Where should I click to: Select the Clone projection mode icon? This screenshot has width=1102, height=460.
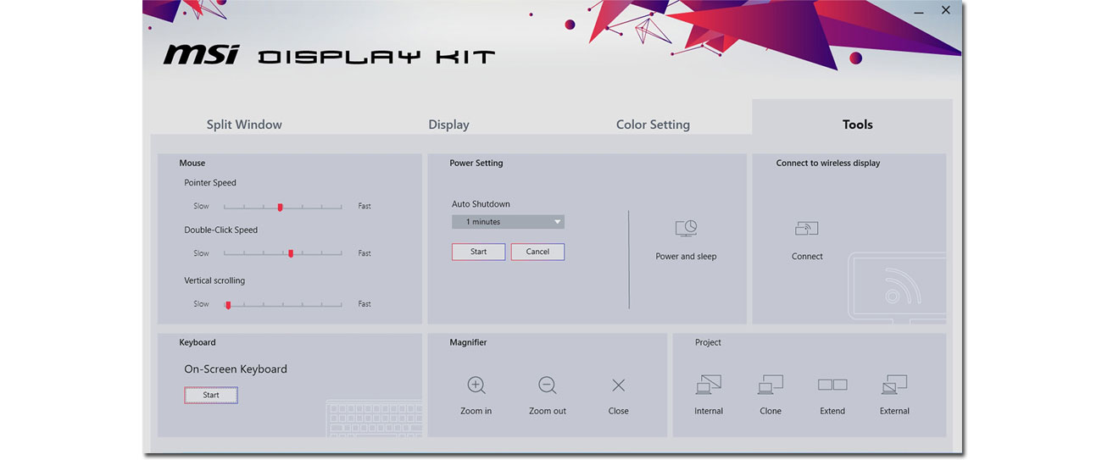(771, 385)
